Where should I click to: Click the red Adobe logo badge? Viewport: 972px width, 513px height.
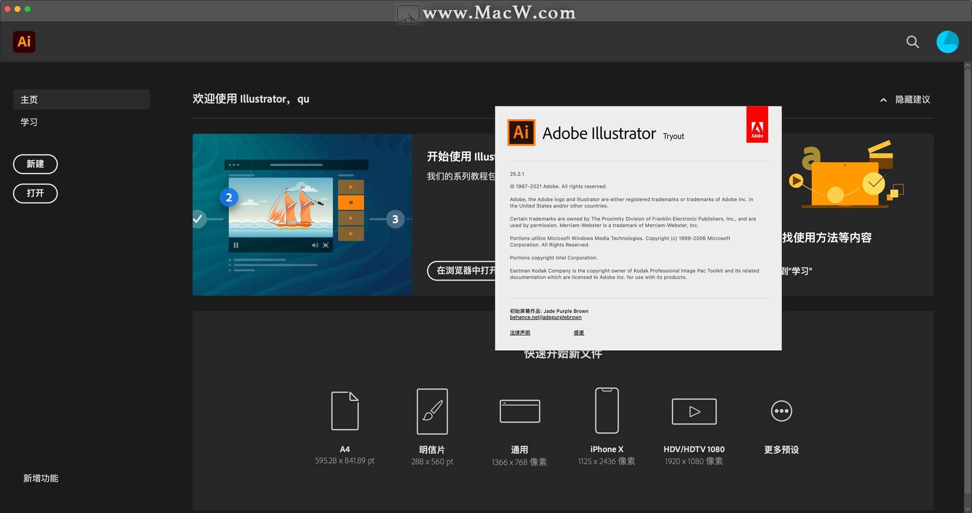(x=757, y=125)
